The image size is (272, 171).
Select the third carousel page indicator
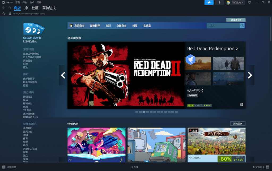[144, 112]
